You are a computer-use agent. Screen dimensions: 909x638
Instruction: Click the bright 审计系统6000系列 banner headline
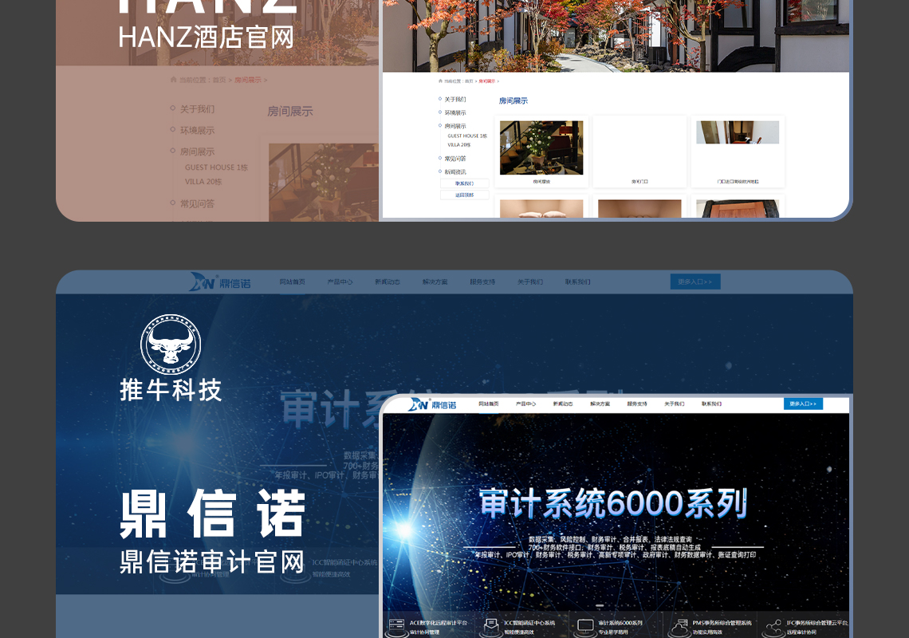613,503
